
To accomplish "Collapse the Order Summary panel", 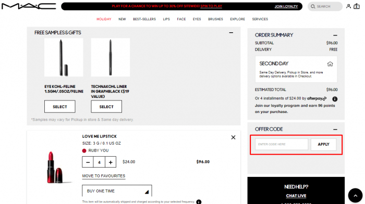I will tap(335, 35).
